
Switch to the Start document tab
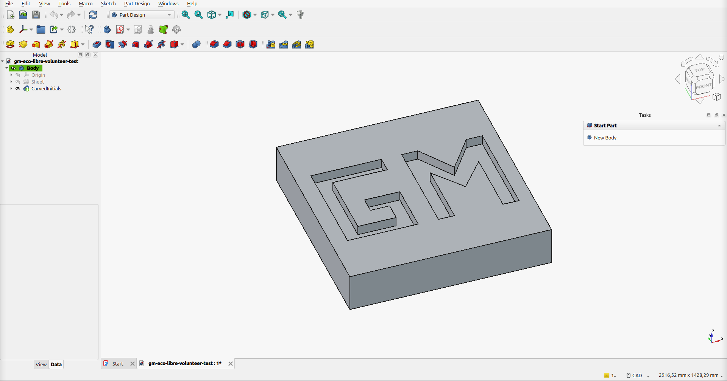[118, 364]
